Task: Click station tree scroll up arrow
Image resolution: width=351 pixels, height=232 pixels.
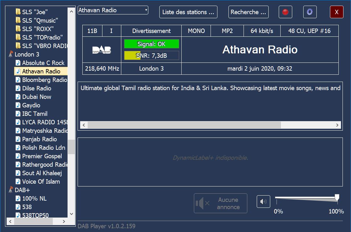Action: 71,11
